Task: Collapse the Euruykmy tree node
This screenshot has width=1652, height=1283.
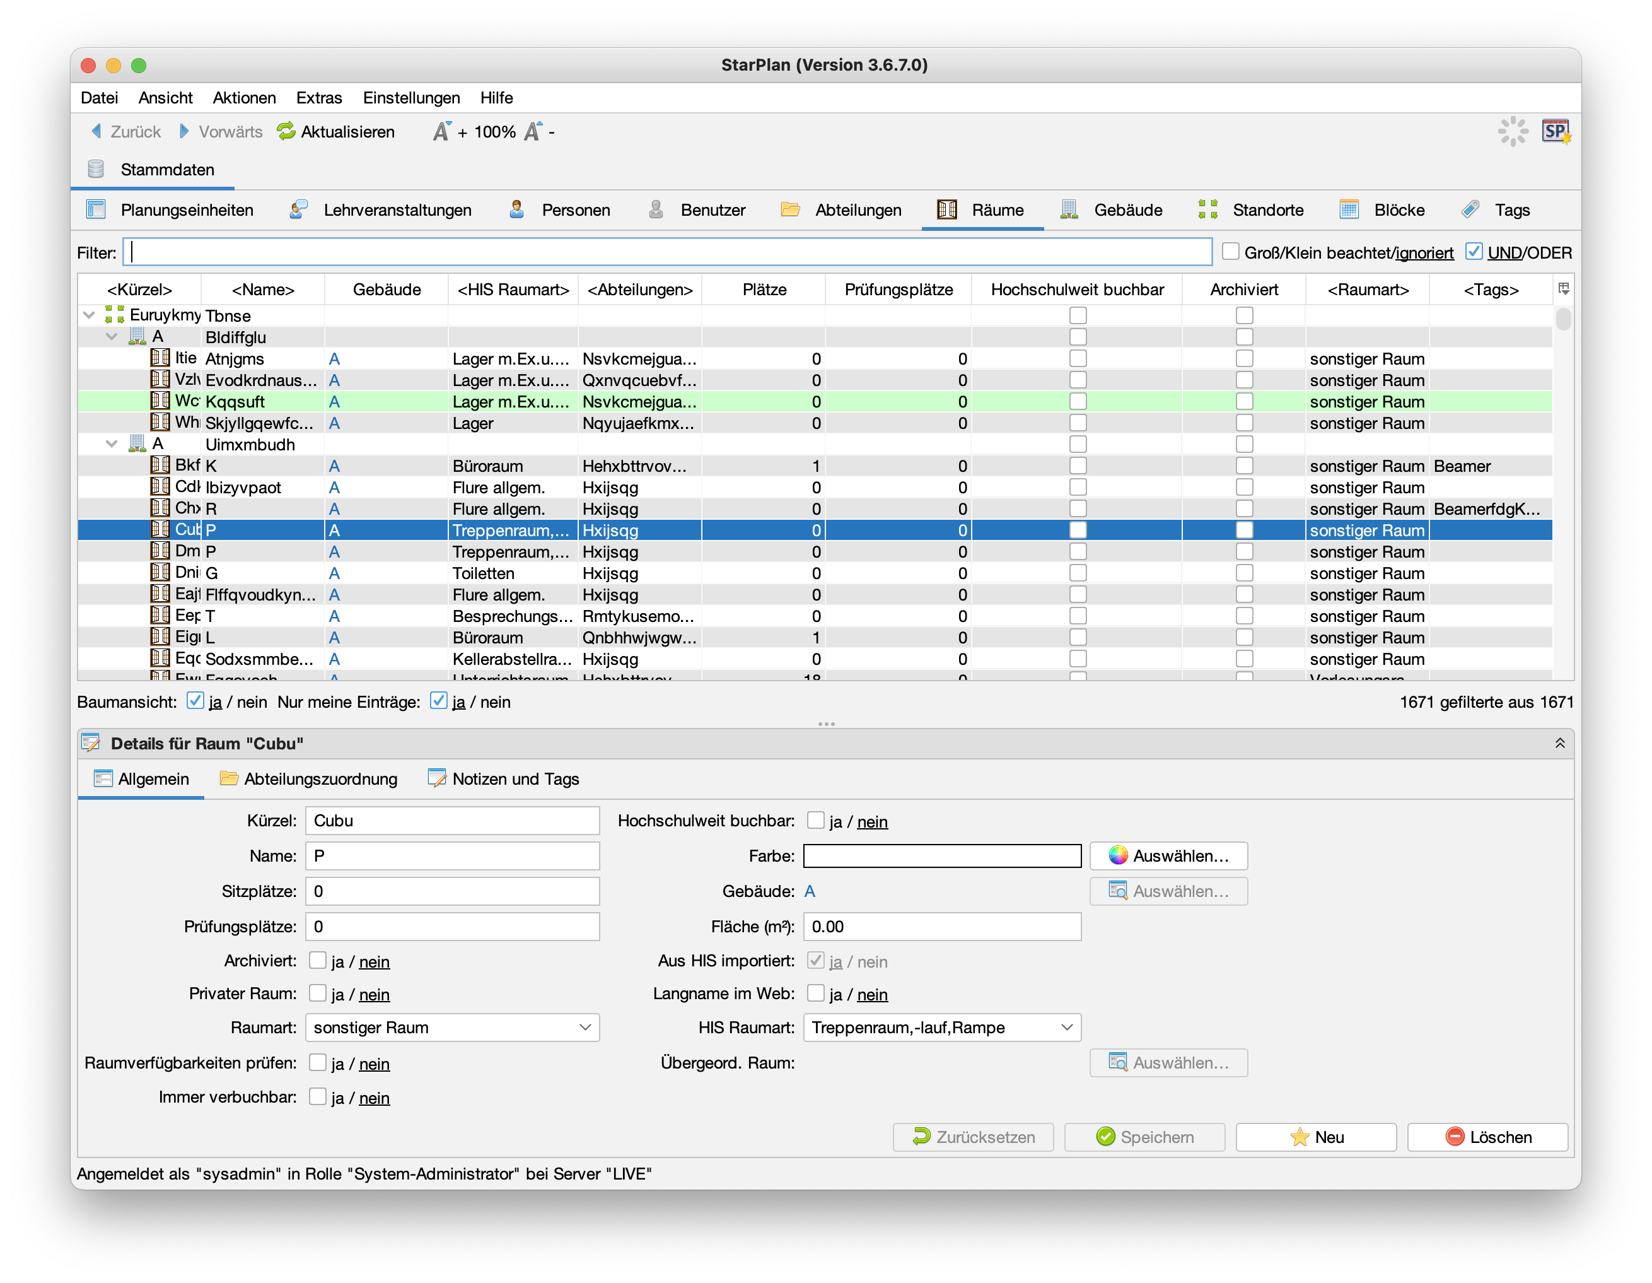Action: point(90,315)
